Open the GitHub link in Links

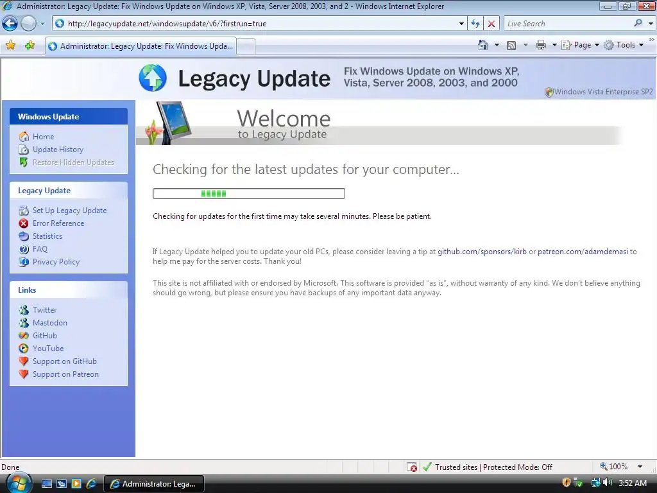click(x=45, y=335)
